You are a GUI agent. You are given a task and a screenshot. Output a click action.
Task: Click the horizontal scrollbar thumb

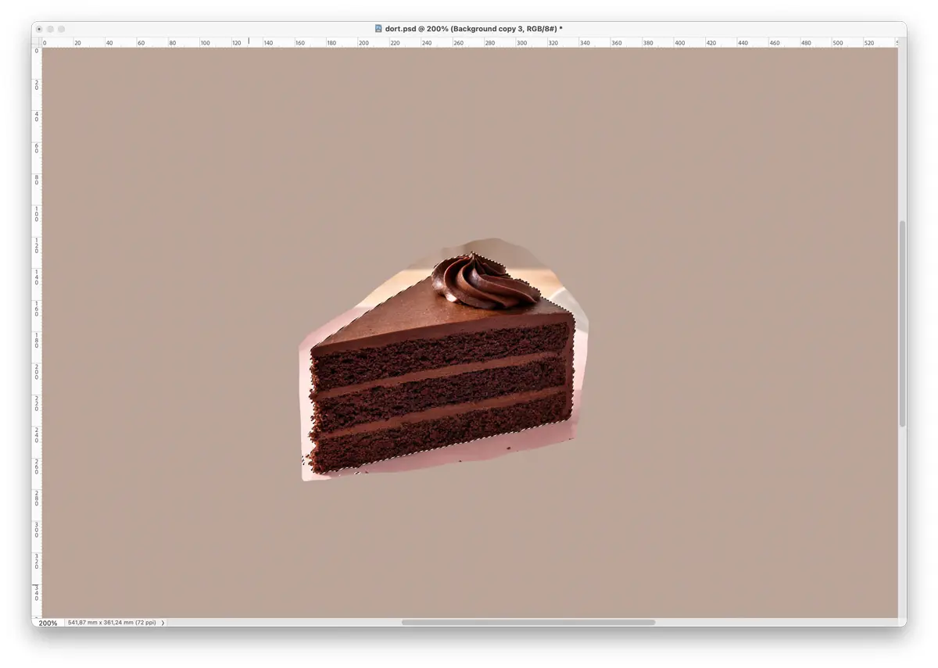click(528, 623)
